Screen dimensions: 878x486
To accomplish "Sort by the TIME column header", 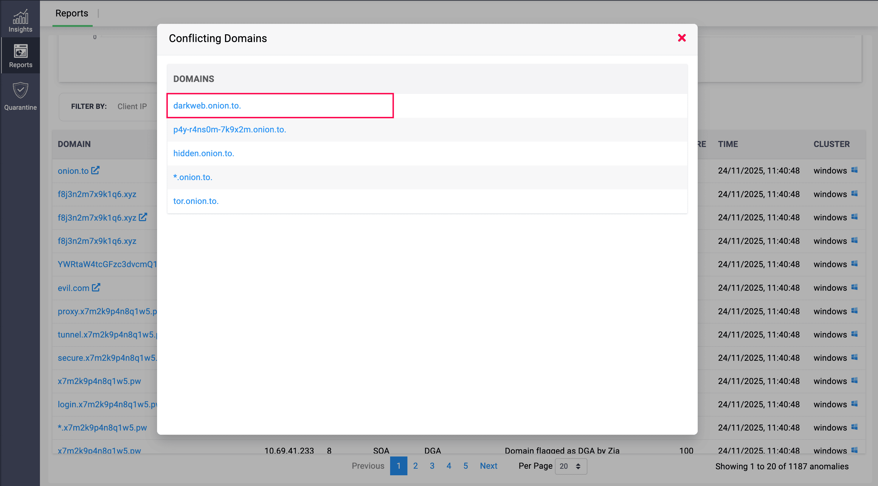I will [x=728, y=144].
